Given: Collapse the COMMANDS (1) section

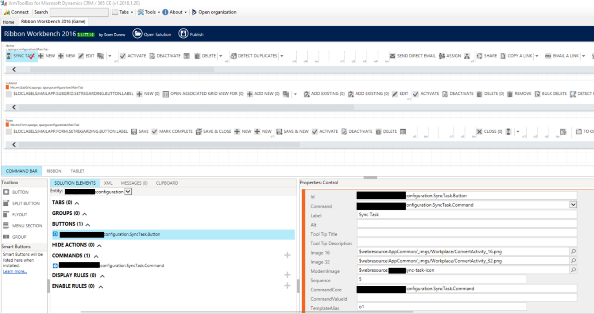Looking at the screenshot, I should point(96,256).
